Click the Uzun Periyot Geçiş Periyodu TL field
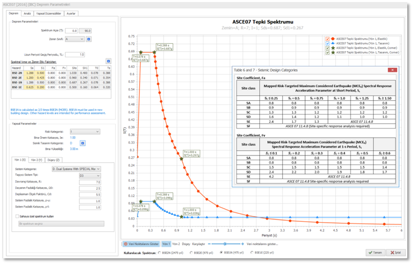The width and height of the screenshot is (413, 264). (x=74, y=54)
